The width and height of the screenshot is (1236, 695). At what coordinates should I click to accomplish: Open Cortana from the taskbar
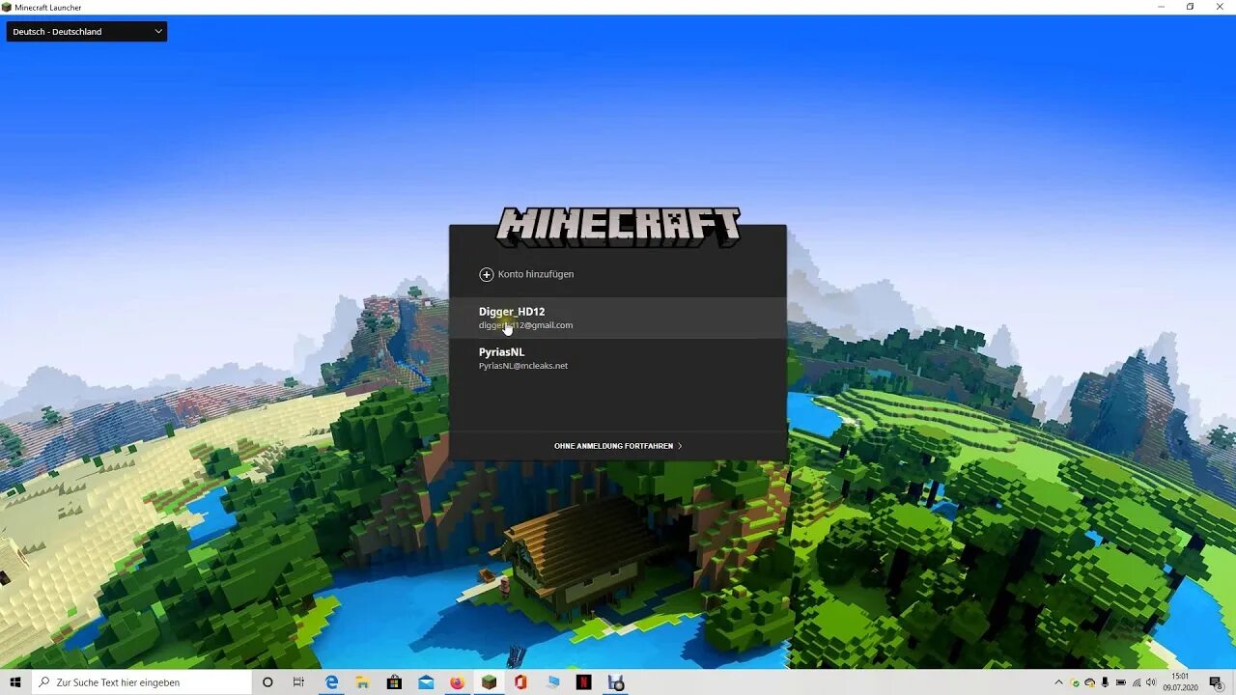pyautogui.click(x=267, y=682)
